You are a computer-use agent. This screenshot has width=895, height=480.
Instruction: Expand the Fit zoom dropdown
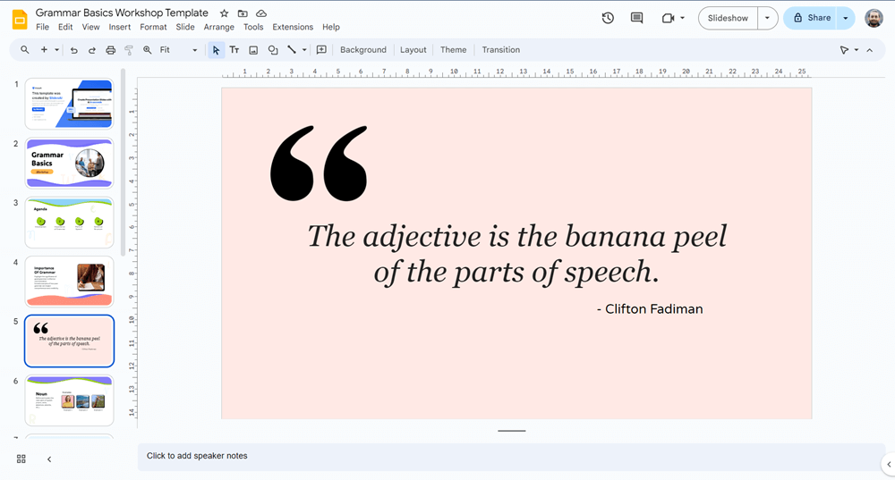tap(179, 50)
